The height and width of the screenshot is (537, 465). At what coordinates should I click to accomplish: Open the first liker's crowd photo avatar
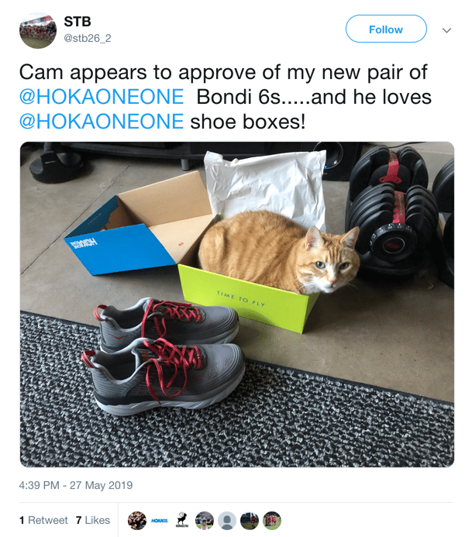point(137,521)
